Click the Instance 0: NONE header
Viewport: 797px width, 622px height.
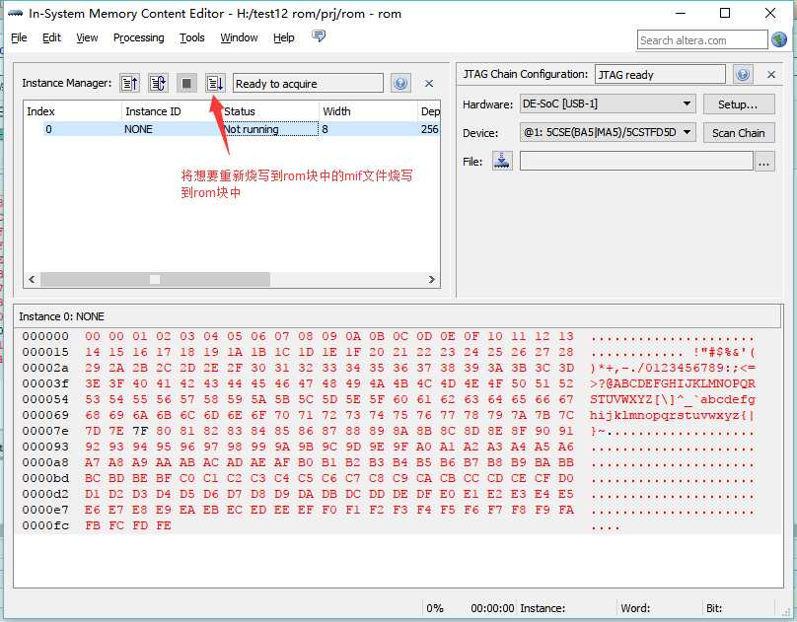point(61,316)
